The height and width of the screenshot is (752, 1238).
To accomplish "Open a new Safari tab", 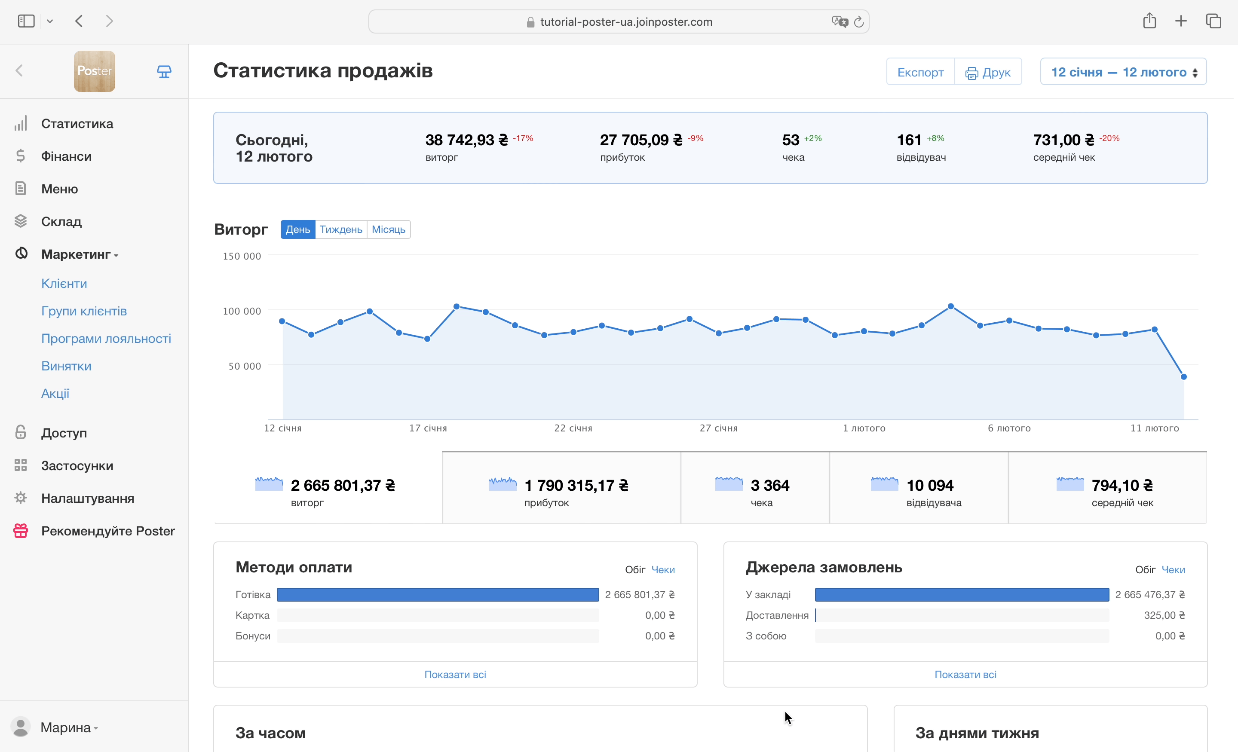I will coord(1181,21).
